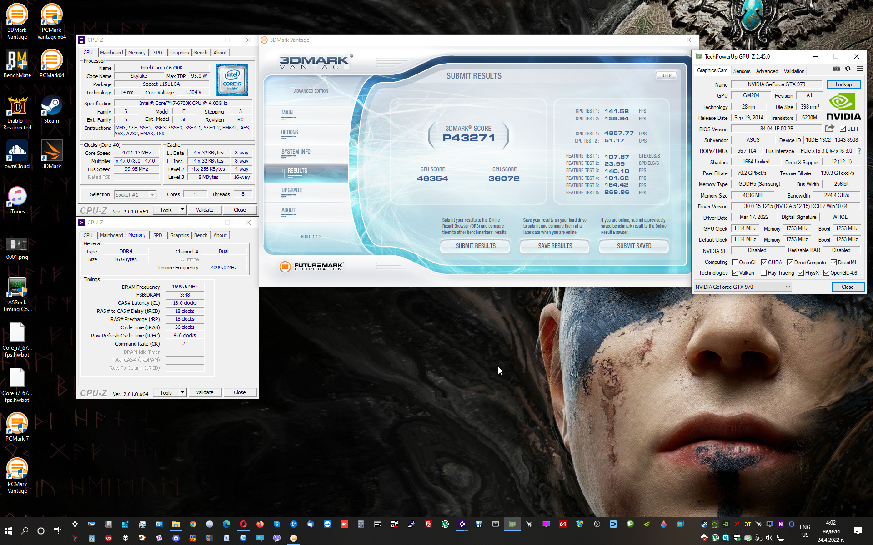Open the Validation tab in GPU-Z

(x=794, y=71)
